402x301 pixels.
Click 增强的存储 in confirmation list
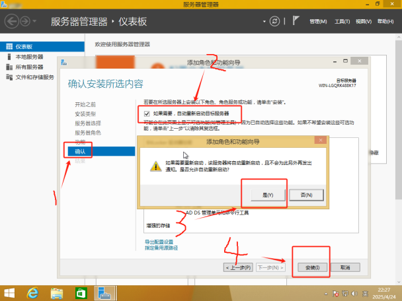pos(158,226)
